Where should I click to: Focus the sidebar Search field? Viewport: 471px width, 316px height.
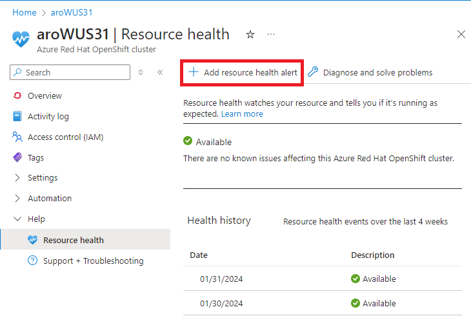coord(70,72)
